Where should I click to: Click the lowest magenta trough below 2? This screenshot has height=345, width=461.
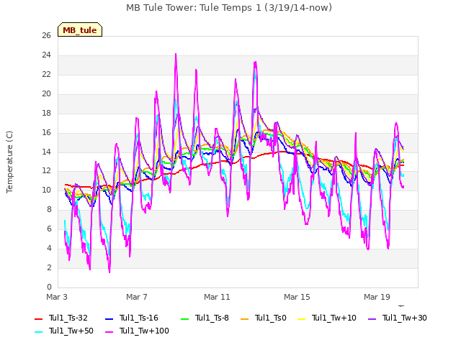pos(109,272)
